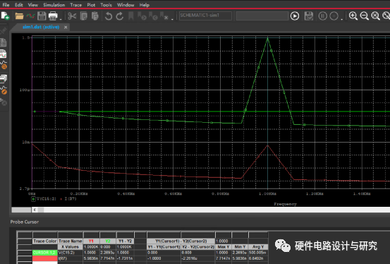Click the Zoom Out magnifier icon

[365, 16]
